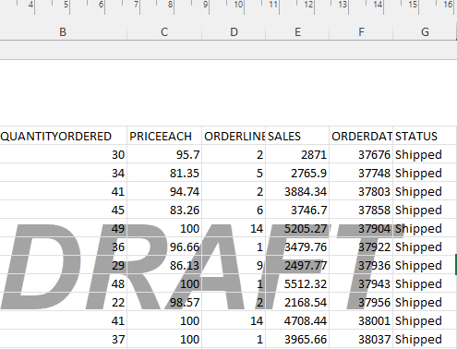Select price cell 83.26
This screenshot has height=349, width=457.
pyautogui.click(x=164, y=210)
